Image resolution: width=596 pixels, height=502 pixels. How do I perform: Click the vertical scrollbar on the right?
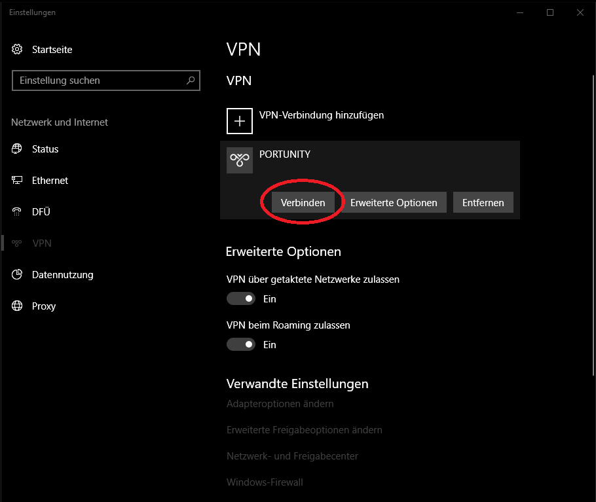(591, 196)
